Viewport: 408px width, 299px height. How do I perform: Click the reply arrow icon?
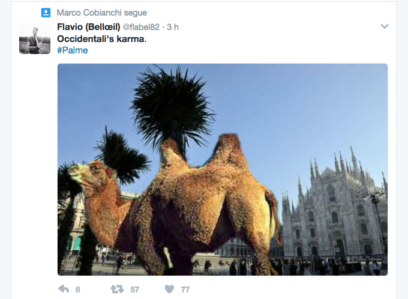click(64, 289)
